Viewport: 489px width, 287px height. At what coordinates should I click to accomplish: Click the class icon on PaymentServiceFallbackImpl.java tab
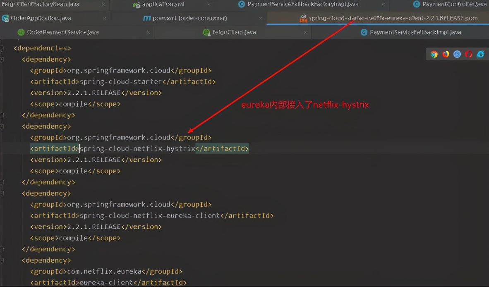click(364, 32)
